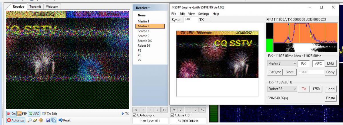Open TX: Edit from the toolbar
This screenshot has width=343, height=125.
pos(49,114)
